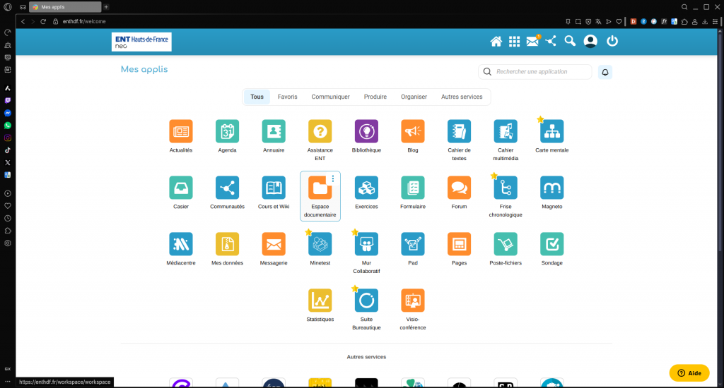Open the user profile avatar icon
The image size is (724, 388).
[x=590, y=42]
